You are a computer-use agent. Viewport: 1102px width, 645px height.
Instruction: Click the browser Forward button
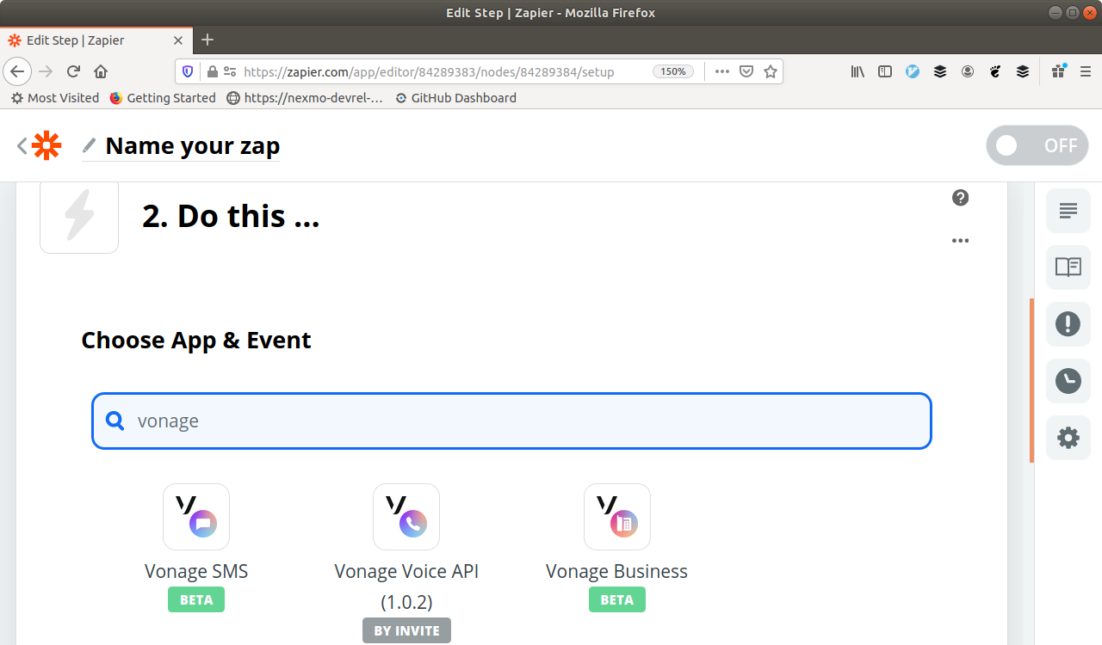click(46, 71)
